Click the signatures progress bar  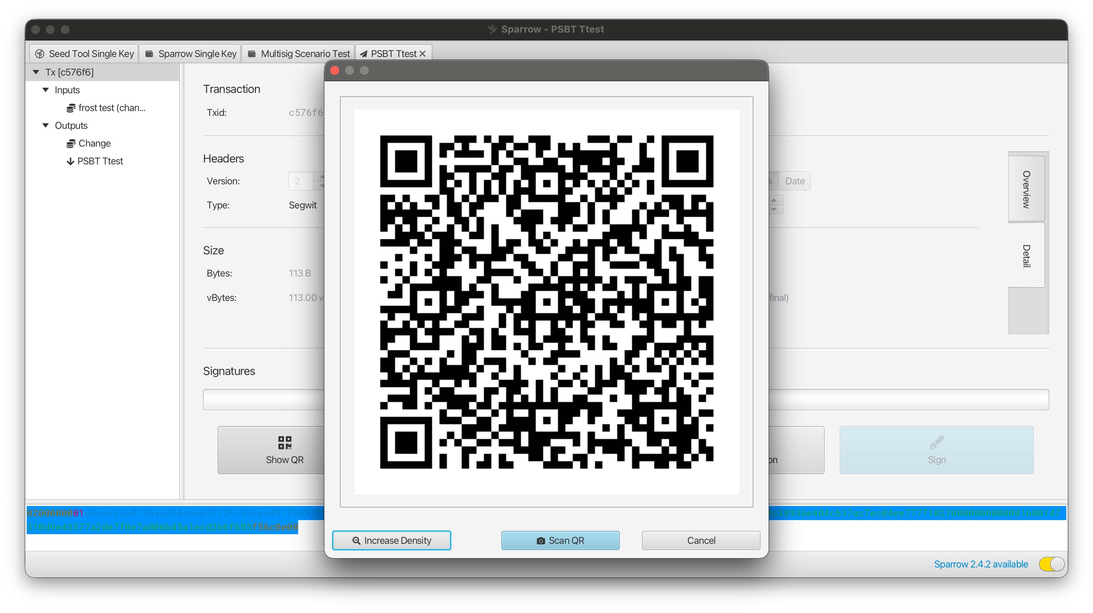point(626,400)
